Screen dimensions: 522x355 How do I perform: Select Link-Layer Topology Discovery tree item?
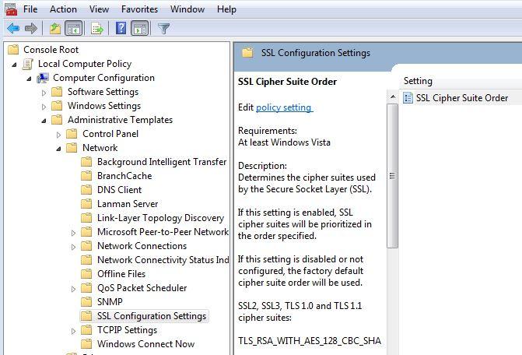pyautogui.click(x=160, y=217)
